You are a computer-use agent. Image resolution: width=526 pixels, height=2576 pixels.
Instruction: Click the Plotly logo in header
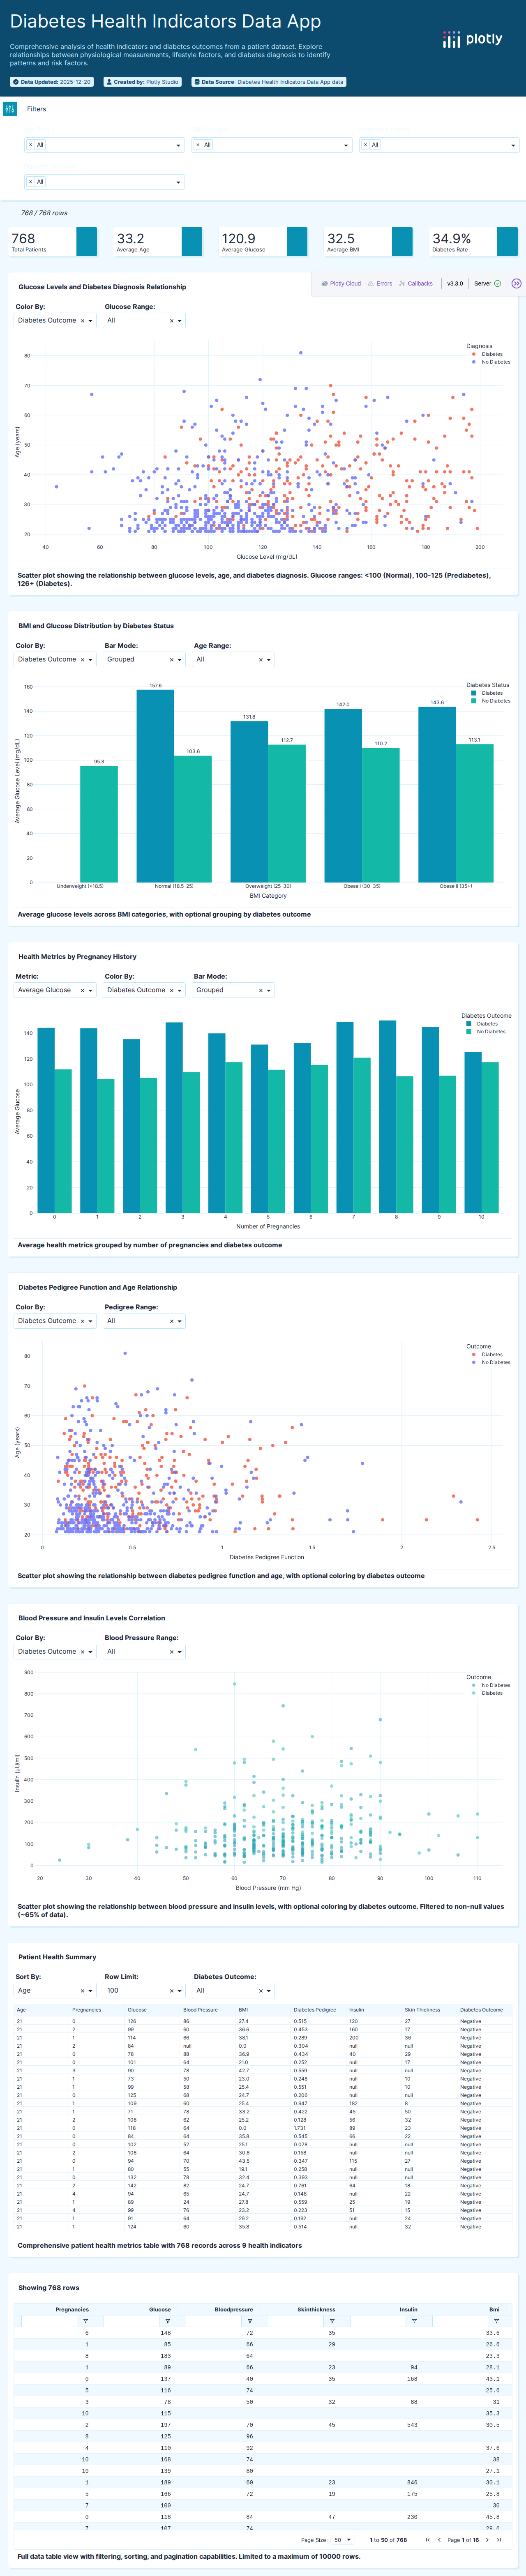point(472,39)
